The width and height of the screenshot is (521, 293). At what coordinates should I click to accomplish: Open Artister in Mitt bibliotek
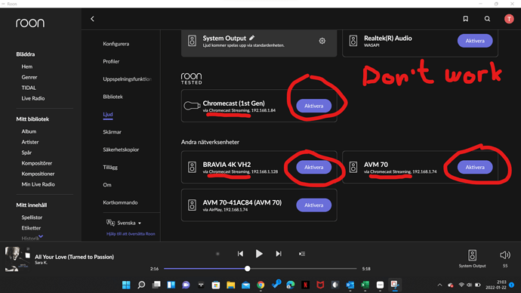30,142
